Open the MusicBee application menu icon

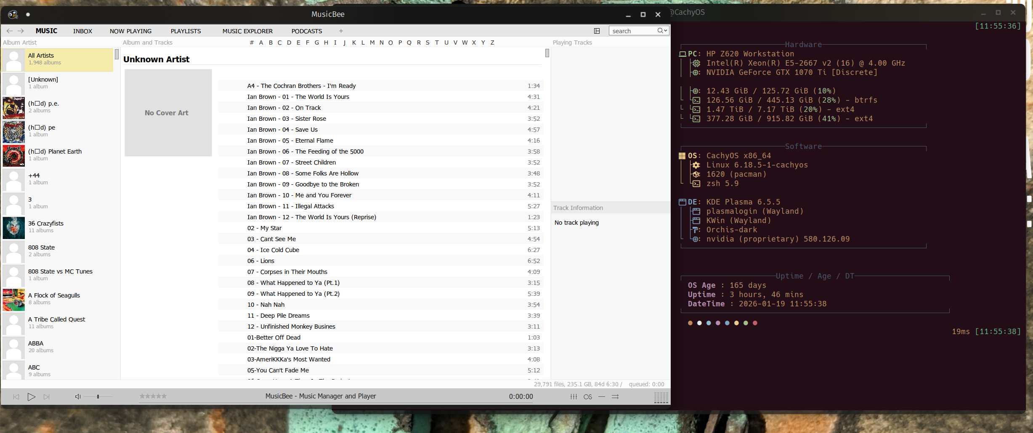[13, 14]
